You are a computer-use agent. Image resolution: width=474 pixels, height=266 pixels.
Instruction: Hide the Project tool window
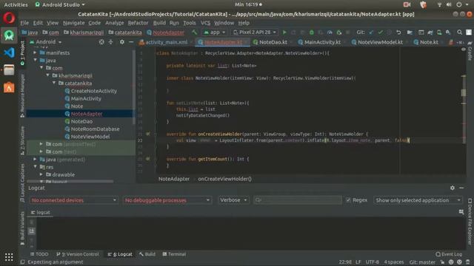click(131, 42)
